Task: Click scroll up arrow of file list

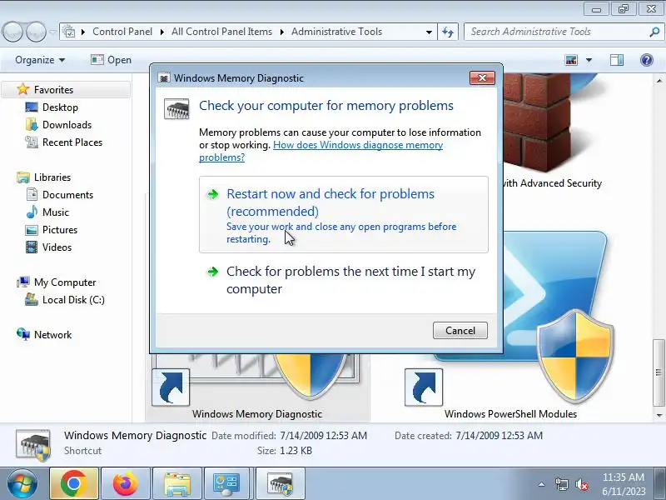Action: [659, 80]
